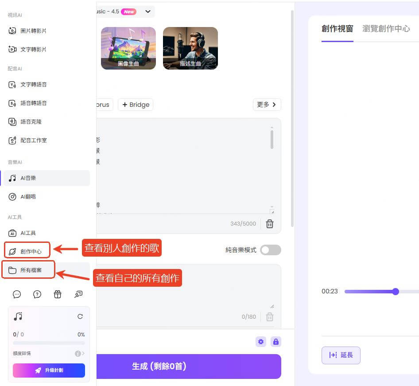Switch to 瀏覽創作中心 tab
419x386 pixels.
386,29
